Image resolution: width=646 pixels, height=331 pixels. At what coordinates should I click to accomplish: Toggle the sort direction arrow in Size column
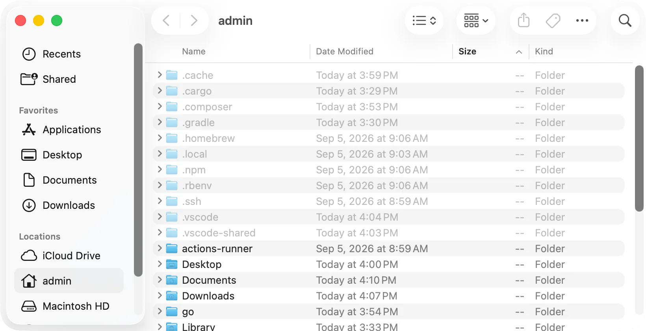519,52
